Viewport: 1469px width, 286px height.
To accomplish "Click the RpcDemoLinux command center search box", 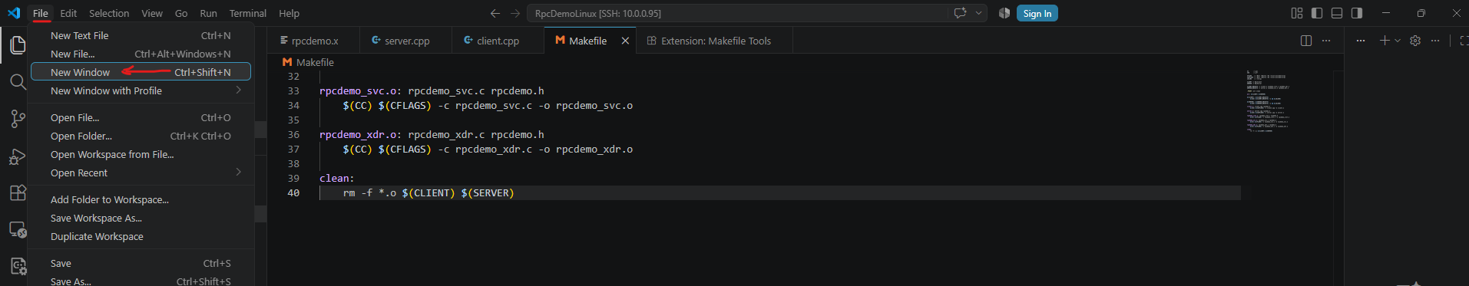I will [x=738, y=13].
